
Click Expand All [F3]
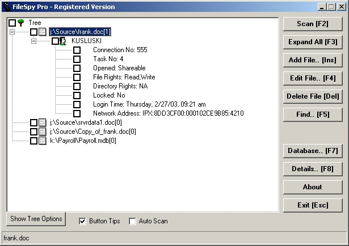313,42
